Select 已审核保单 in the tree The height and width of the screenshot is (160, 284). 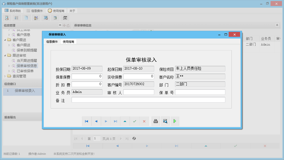pos(25,71)
